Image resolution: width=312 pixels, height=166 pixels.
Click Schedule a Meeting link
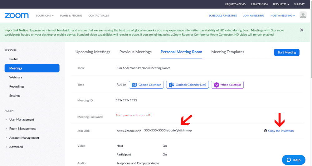[223, 16]
